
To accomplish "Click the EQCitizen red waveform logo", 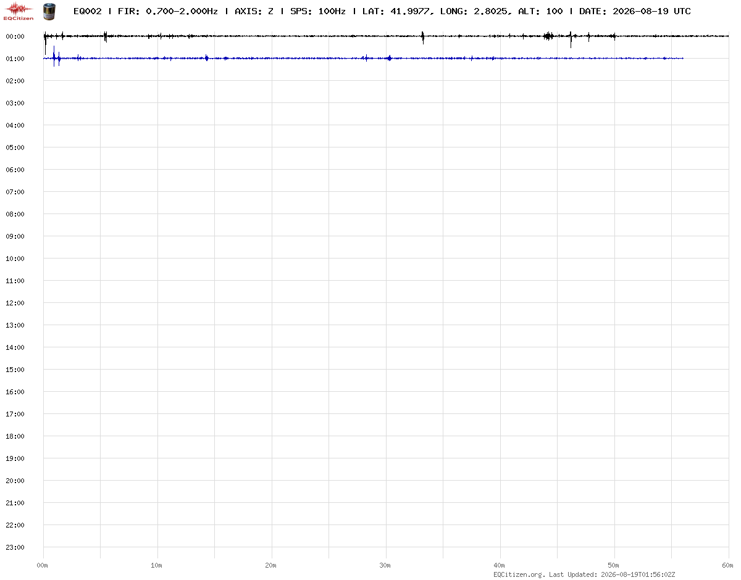I will 19,10.
